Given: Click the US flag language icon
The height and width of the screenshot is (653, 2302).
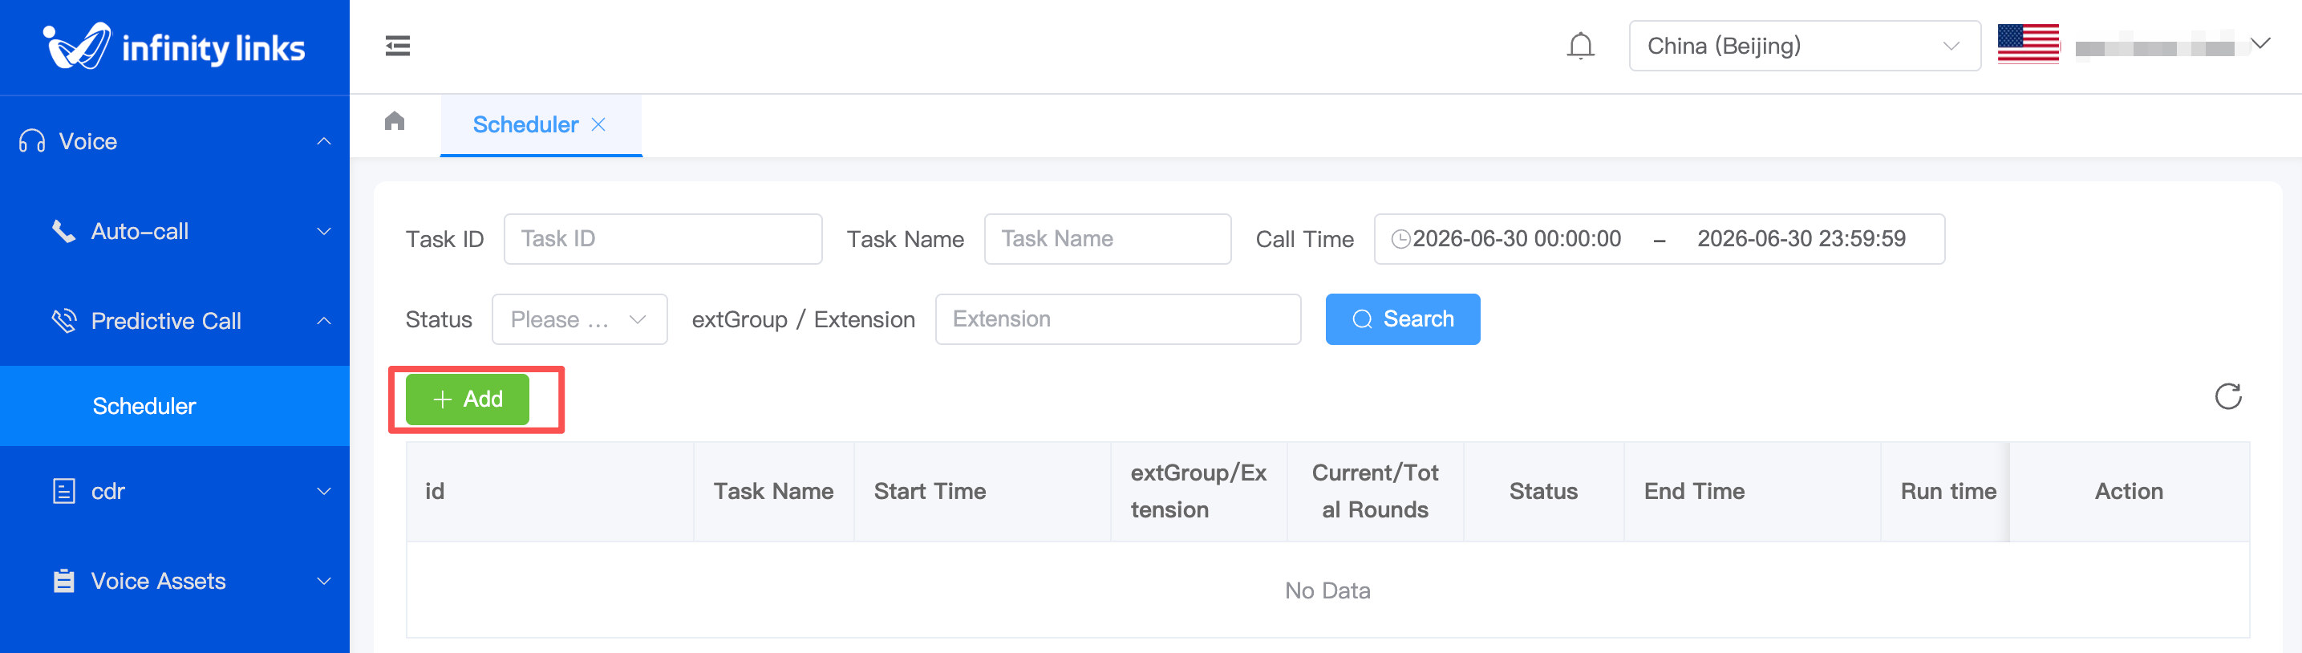Looking at the screenshot, I should (x=2028, y=45).
